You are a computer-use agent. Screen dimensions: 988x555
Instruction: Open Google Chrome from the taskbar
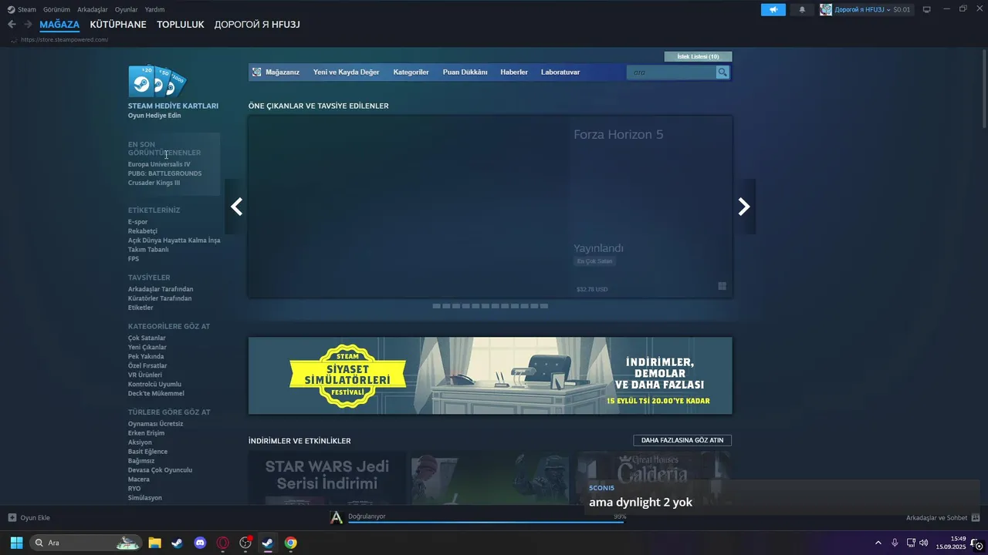coord(290,543)
